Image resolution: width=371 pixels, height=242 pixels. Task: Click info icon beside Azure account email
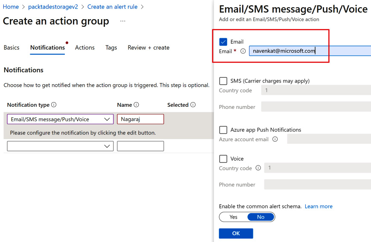[x=275, y=140]
